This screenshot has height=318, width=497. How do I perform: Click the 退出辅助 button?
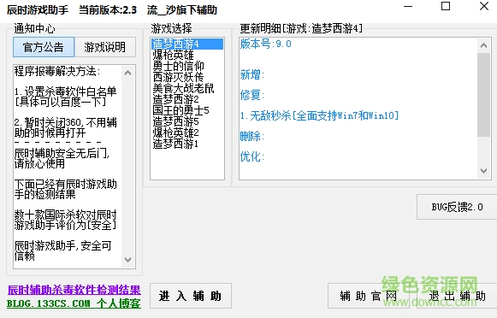pyautogui.click(x=457, y=296)
